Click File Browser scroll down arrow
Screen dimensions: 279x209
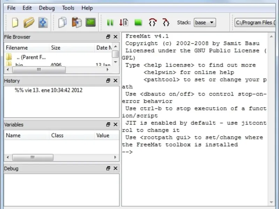point(115,62)
